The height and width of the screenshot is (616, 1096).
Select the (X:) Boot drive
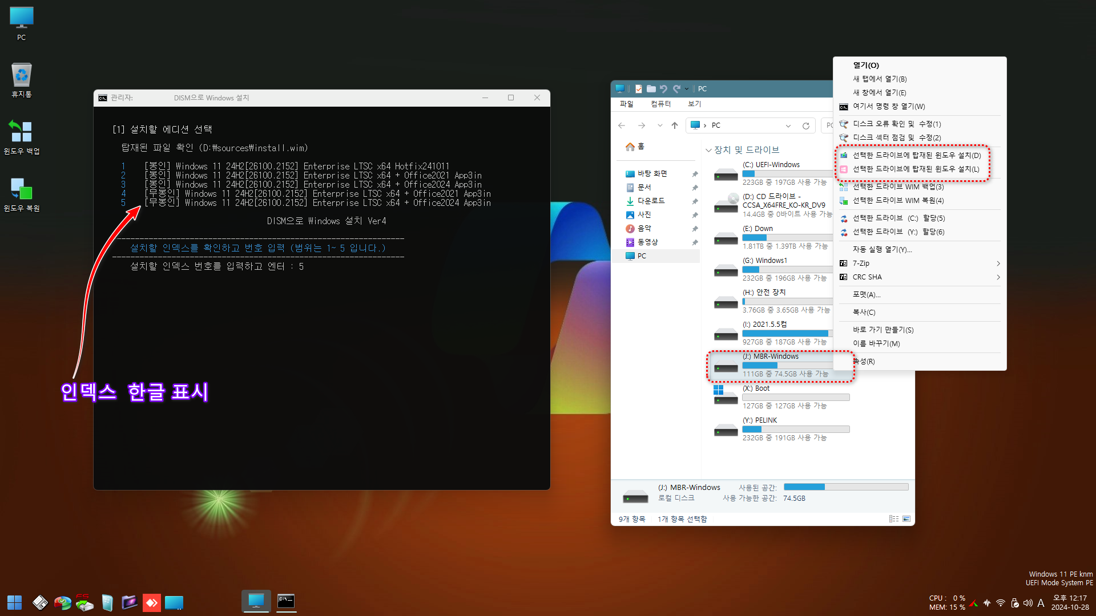[x=781, y=397]
